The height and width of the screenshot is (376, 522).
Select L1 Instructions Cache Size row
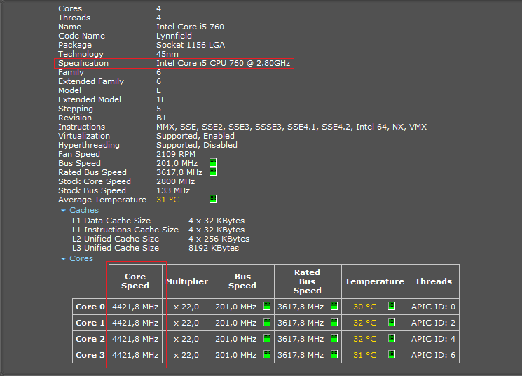158,230
